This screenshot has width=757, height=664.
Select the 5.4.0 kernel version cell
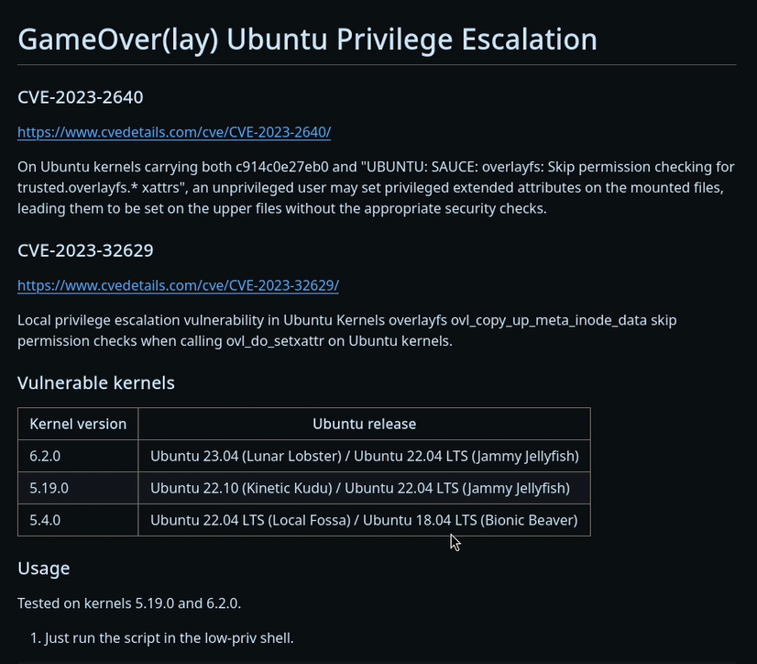pyautogui.click(x=78, y=520)
